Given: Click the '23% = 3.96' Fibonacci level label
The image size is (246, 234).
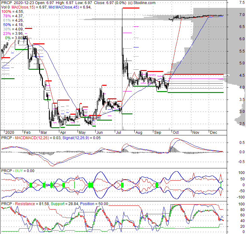Looking at the screenshot, I should coord(13,33).
